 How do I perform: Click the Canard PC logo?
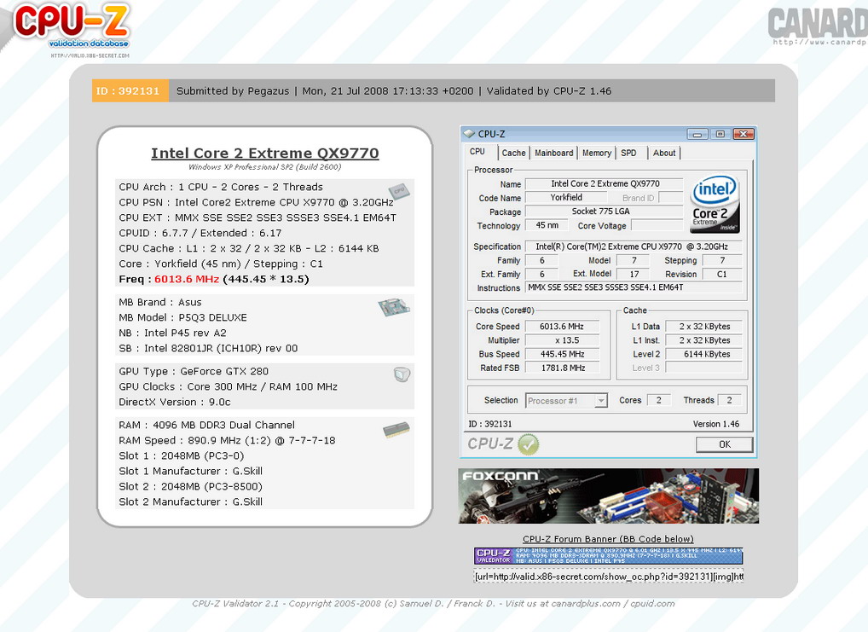818,26
